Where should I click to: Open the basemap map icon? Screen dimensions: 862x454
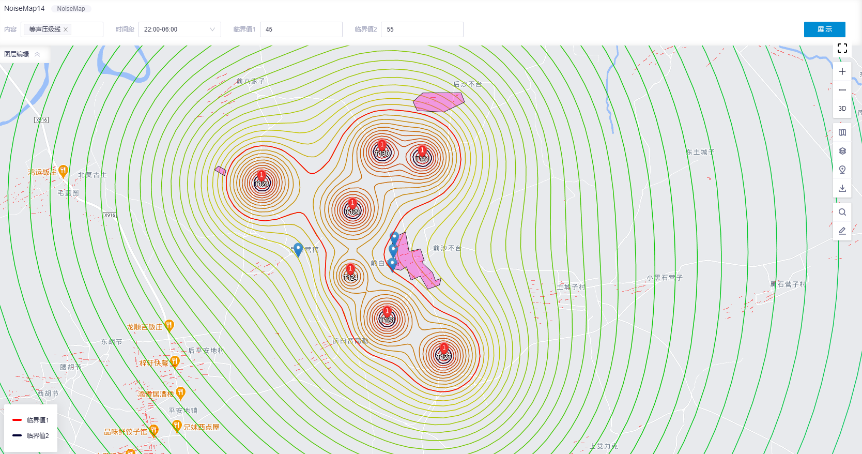(842, 132)
